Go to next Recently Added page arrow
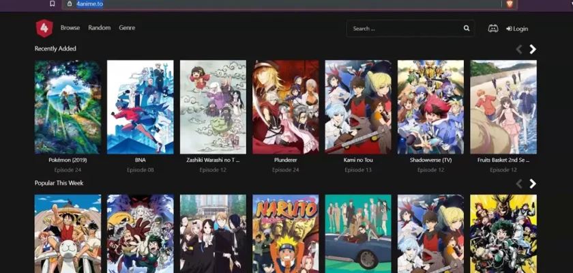Image resolution: width=573 pixels, height=273 pixels. 533,49
